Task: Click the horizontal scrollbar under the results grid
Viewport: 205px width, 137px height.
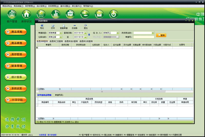Action: click(102, 92)
